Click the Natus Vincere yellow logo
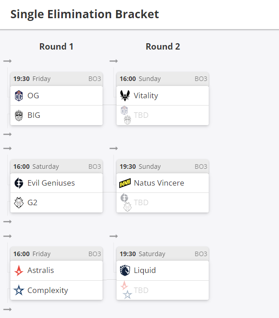The width and height of the screenshot is (279, 318). coord(125,183)
